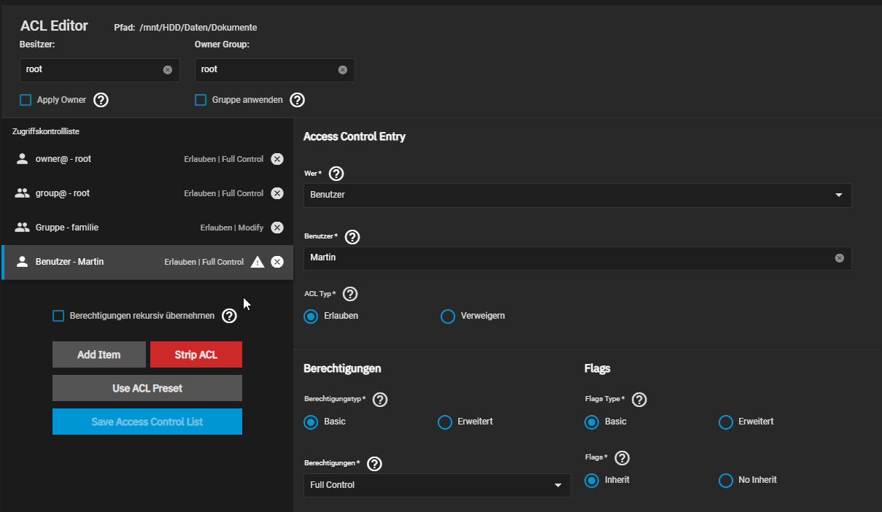882x512 pixels.
Task: Select Erweitert flags type
Action: (x=726, y=422)
